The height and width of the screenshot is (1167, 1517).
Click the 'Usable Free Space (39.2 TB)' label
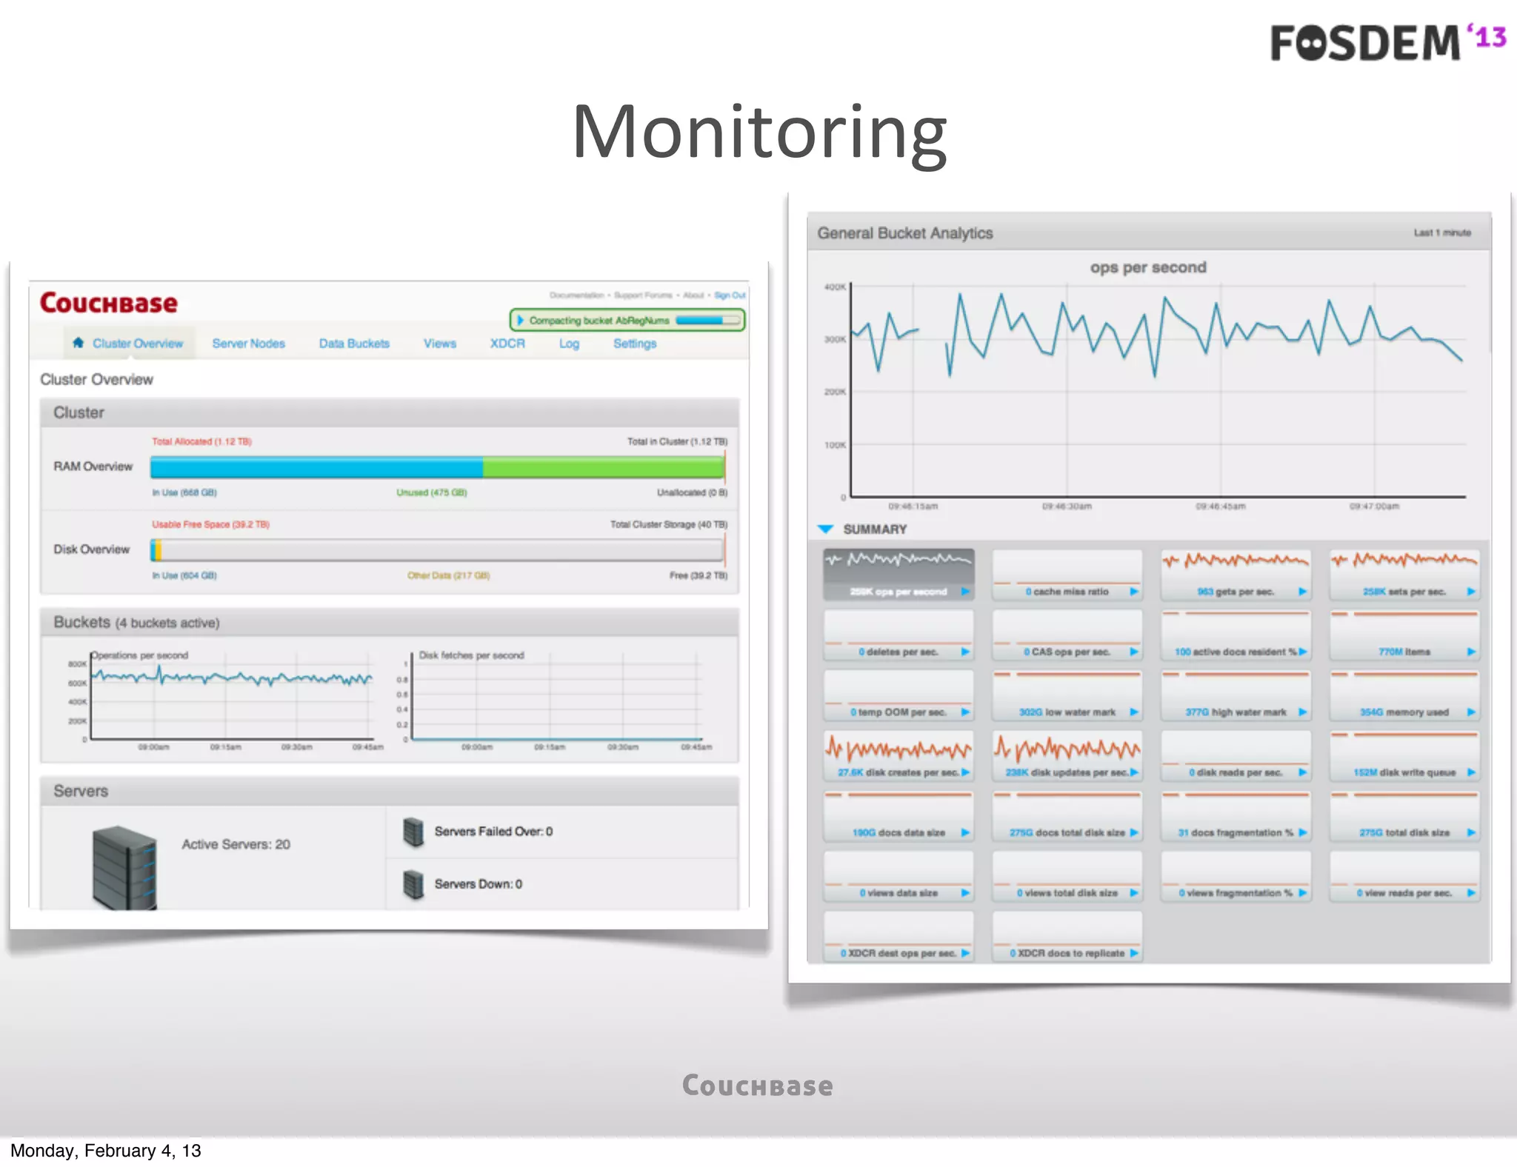point(210,524)
